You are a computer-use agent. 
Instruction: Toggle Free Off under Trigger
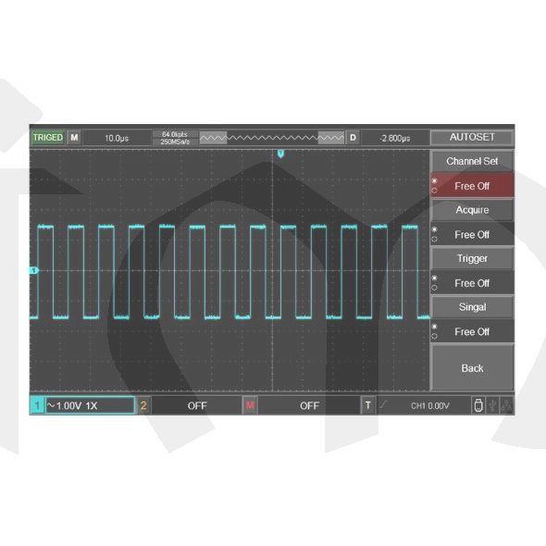point(472,283)
